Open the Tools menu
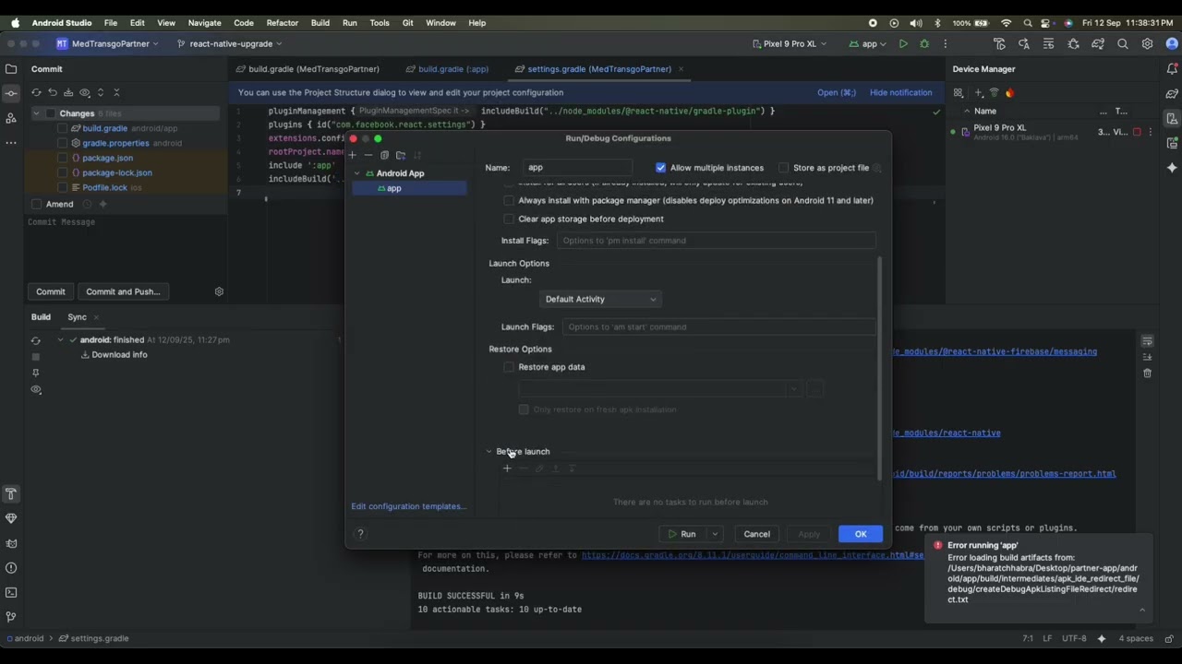Image resolution: width=1182 pixels, height=664 pixels. [380, 23]
